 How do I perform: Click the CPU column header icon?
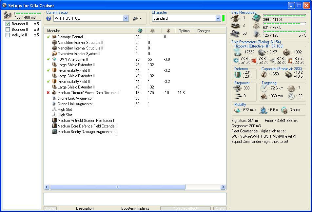(140, 30)
